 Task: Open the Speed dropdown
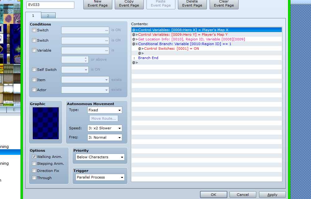(x=104, y=128)
